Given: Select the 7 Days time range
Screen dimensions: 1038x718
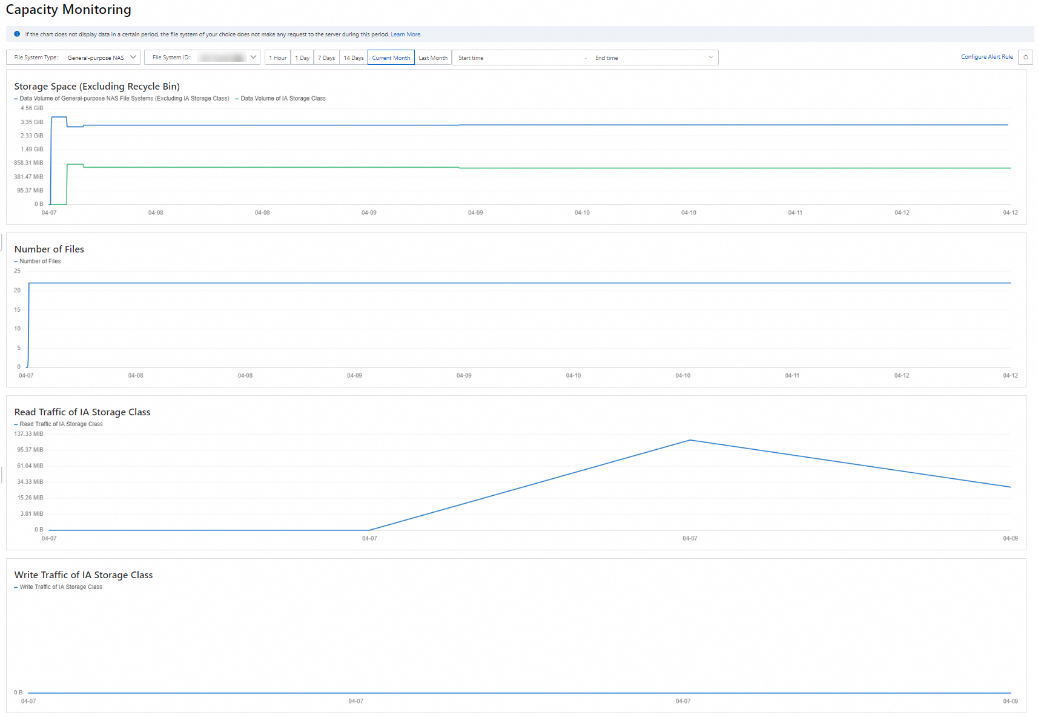Looking at the screenshot, I should pos(326,58).
